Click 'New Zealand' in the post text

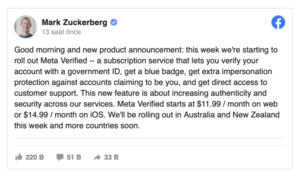(x=256, y=115)
